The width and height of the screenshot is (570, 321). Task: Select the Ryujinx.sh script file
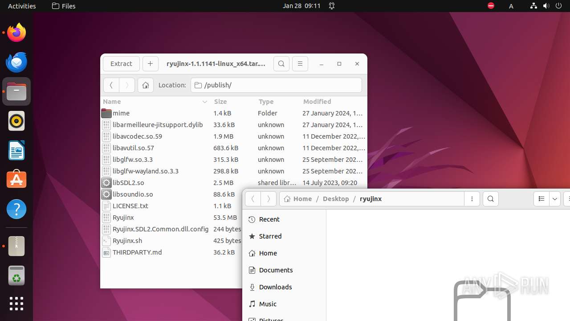tap(171, 241)
